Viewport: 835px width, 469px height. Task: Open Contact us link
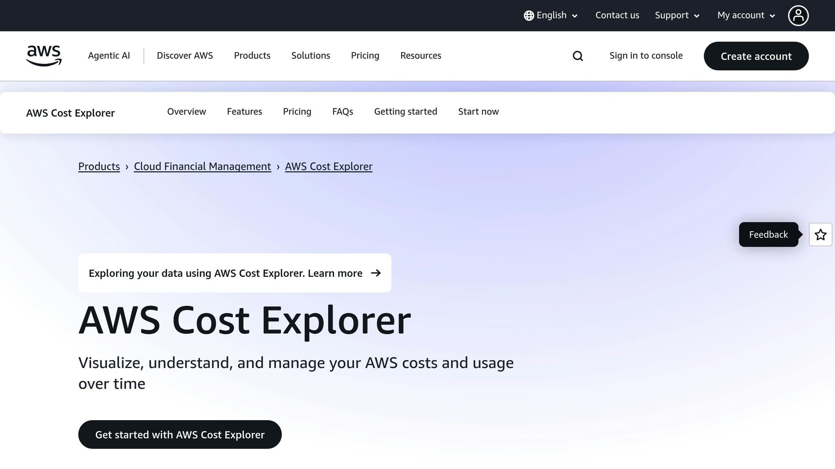[x=617, y=15]
